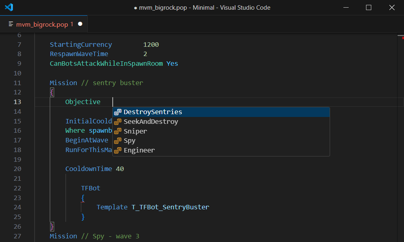Image resolution: width=404 pixels, height=242 pixels.
Task: Click the Yes value on line 9
Action: pos(172,63)
